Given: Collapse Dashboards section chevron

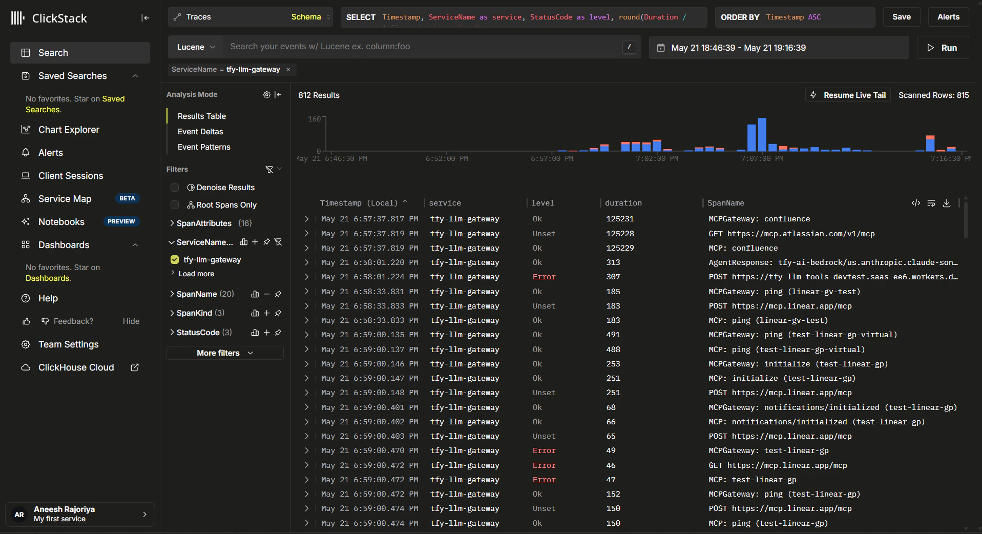Looking at the screenshot, I should coord(135,245).
